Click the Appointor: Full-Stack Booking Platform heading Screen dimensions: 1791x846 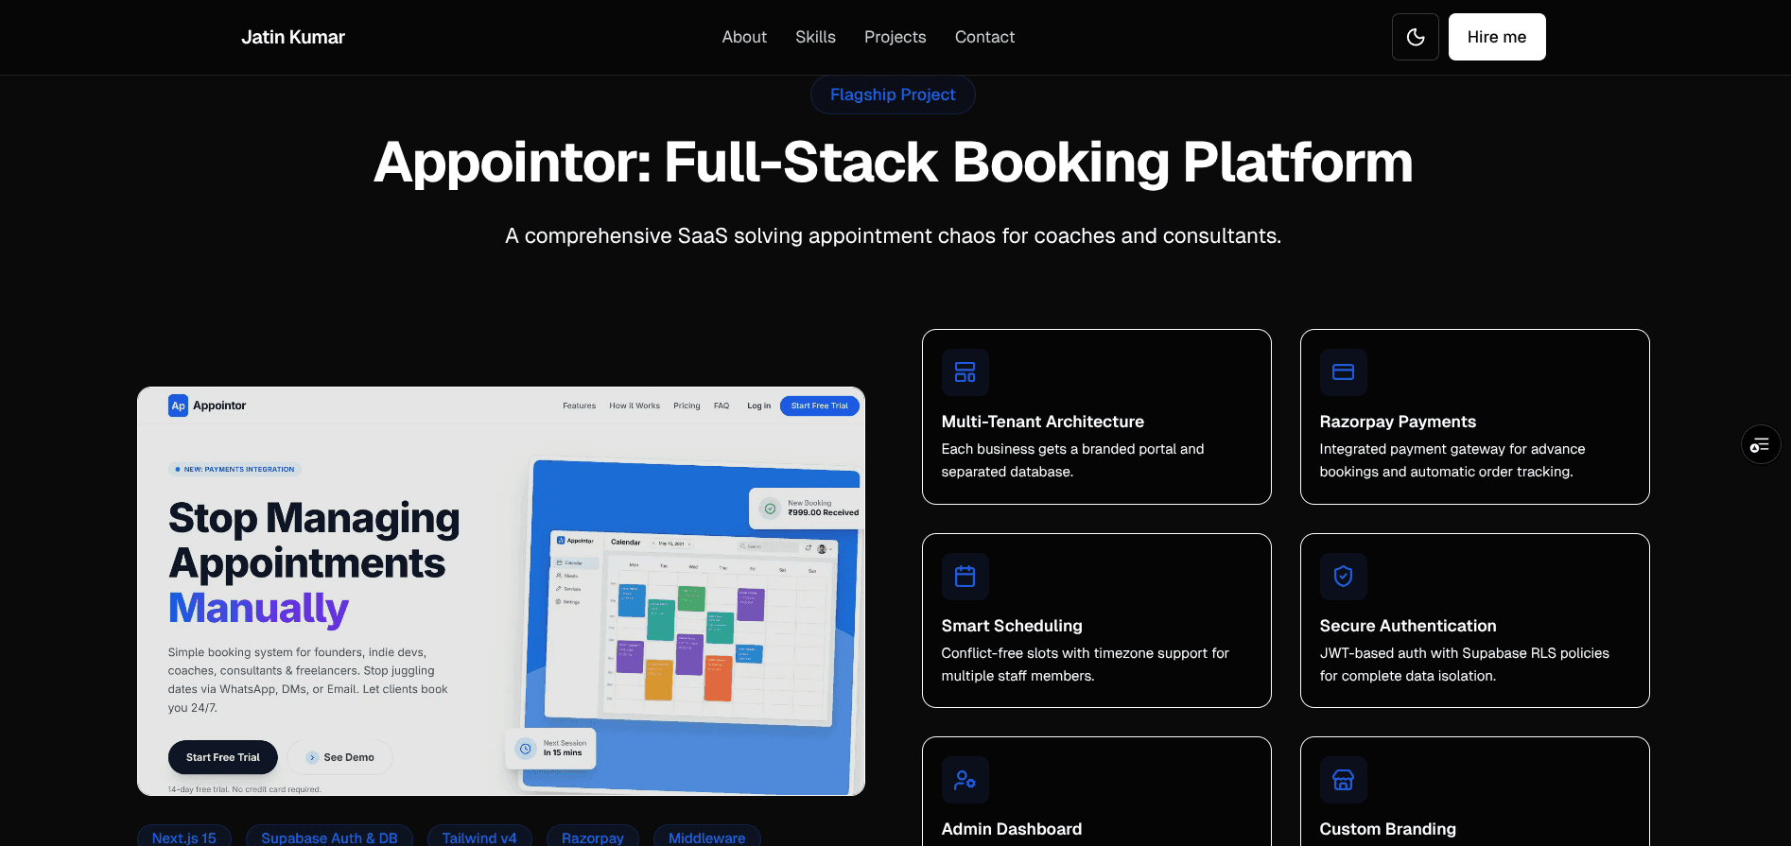[893, 163]
